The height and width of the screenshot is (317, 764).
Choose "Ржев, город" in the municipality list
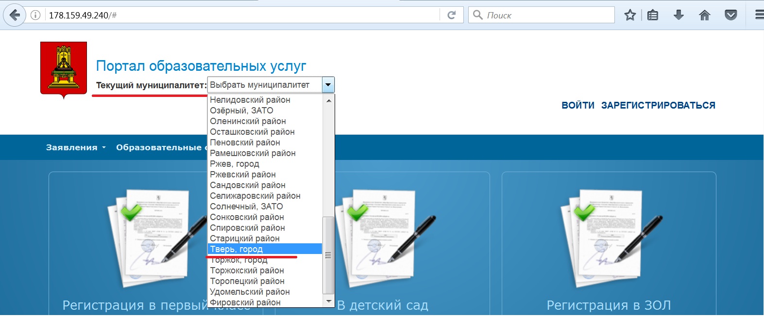235,164
